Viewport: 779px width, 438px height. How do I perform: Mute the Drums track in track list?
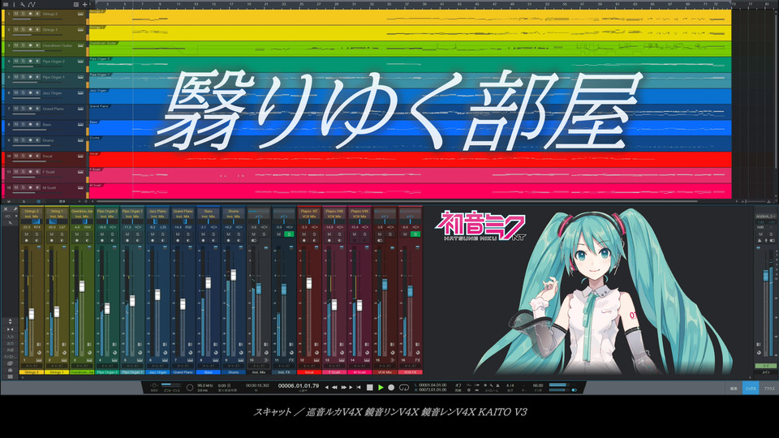(16, 140)
